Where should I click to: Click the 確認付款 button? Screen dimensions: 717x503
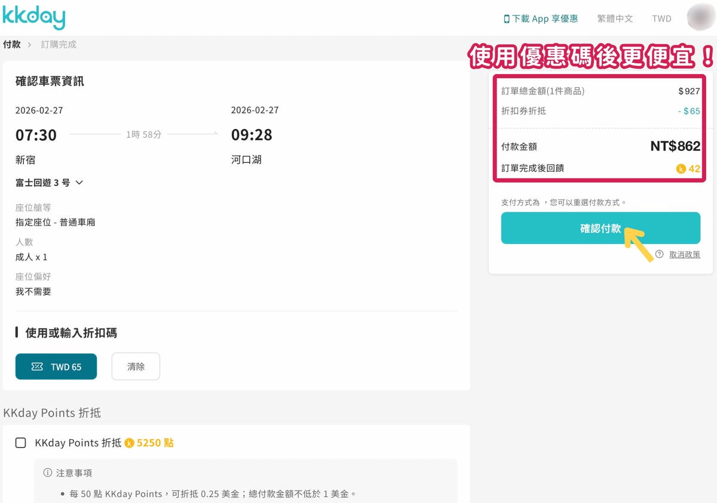pyautogui.click(x=600, y=228)
